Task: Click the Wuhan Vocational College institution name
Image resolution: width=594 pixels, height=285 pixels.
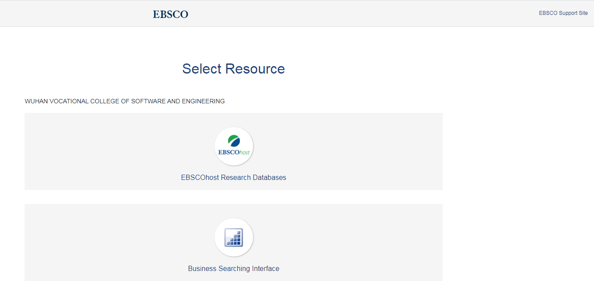Action: (125, 102)
